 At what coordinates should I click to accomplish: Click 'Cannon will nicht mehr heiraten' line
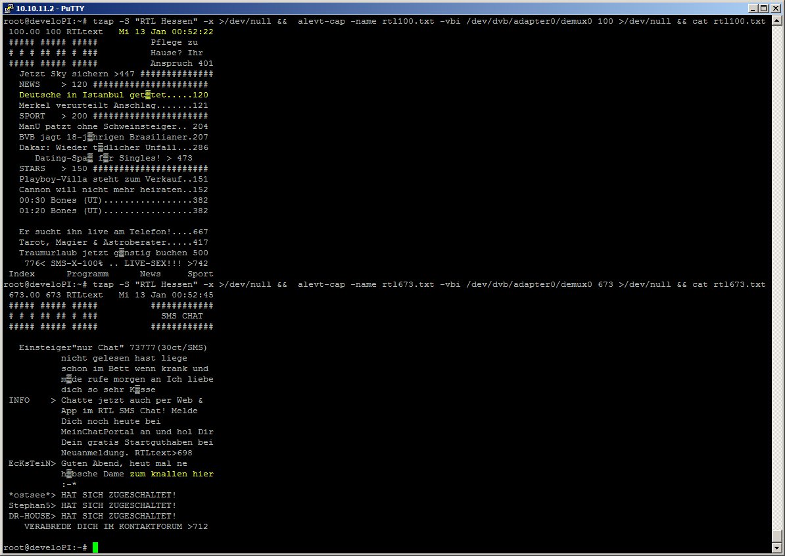tap(114, 190)
